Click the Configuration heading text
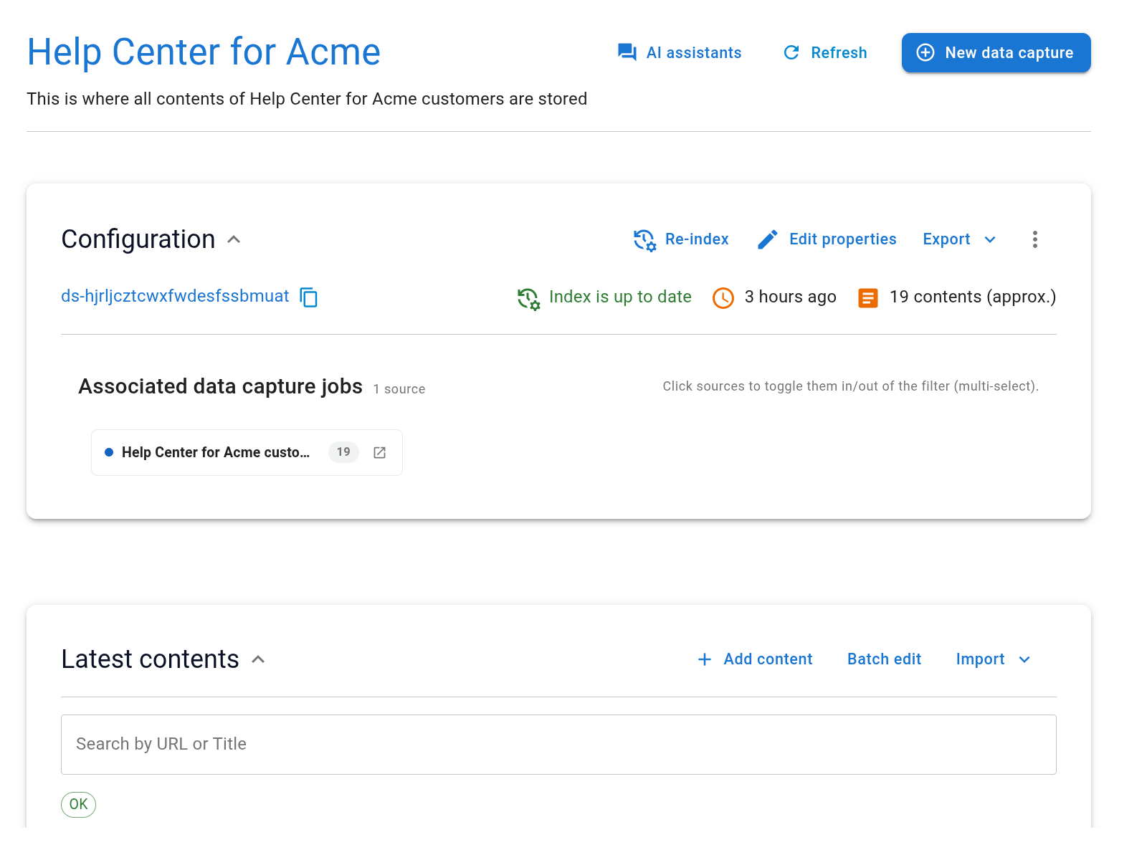 click(x=138, y=239)
